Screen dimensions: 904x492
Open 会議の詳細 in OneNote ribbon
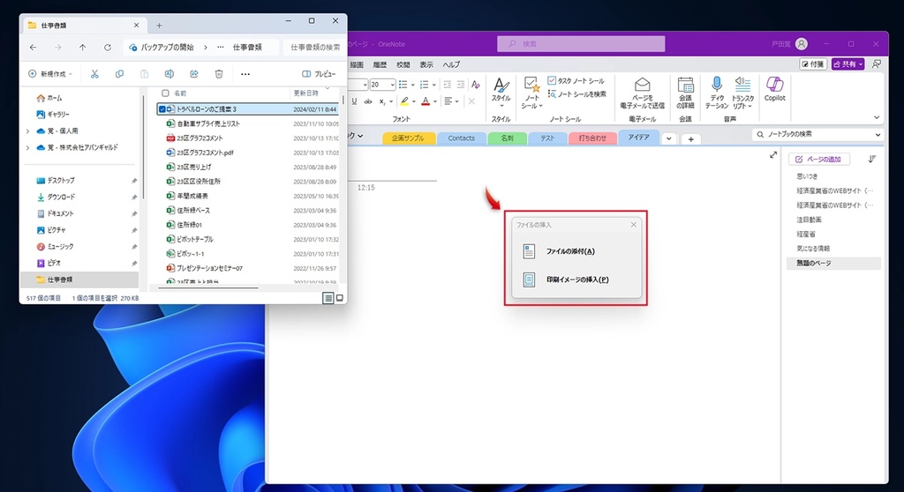click(x=685, y=93)
